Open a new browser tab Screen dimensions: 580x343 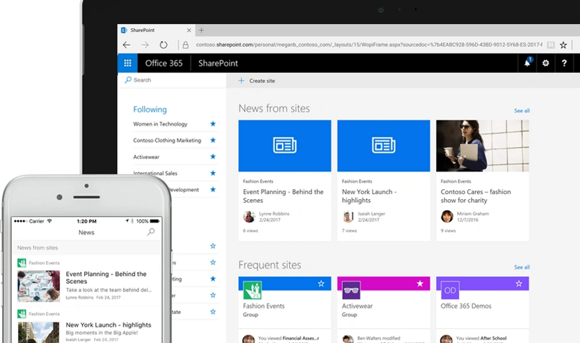click(201, 30)
